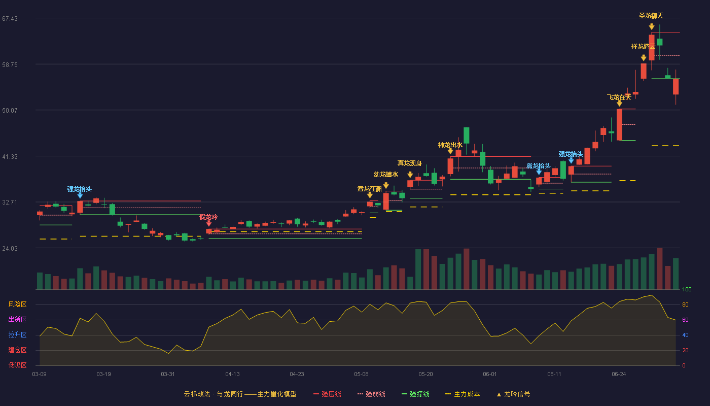Toggle the 强弱线 legend entry

[371, 394]
